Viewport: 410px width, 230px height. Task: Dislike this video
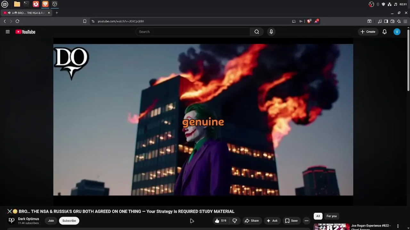235,221
